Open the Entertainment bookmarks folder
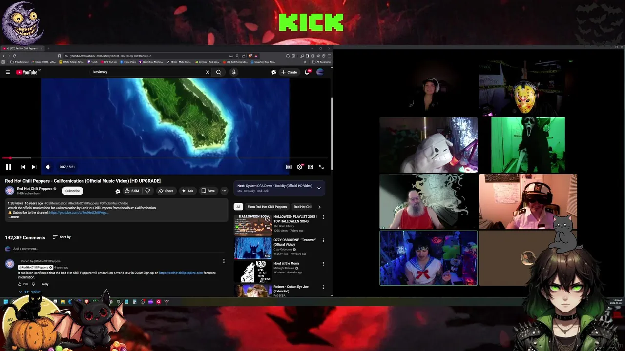The image size is (625, 351). click(20, 62)
